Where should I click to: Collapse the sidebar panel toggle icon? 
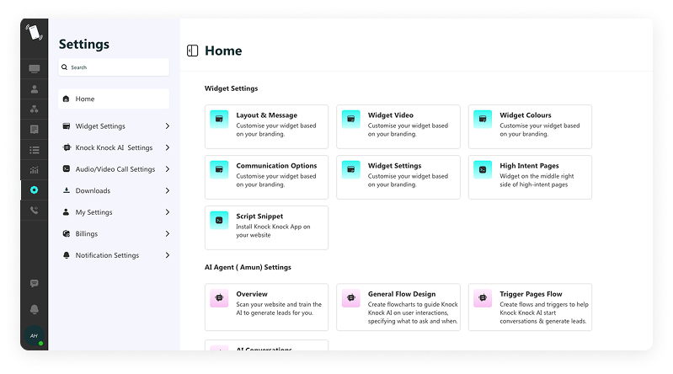tap(193, 51)
